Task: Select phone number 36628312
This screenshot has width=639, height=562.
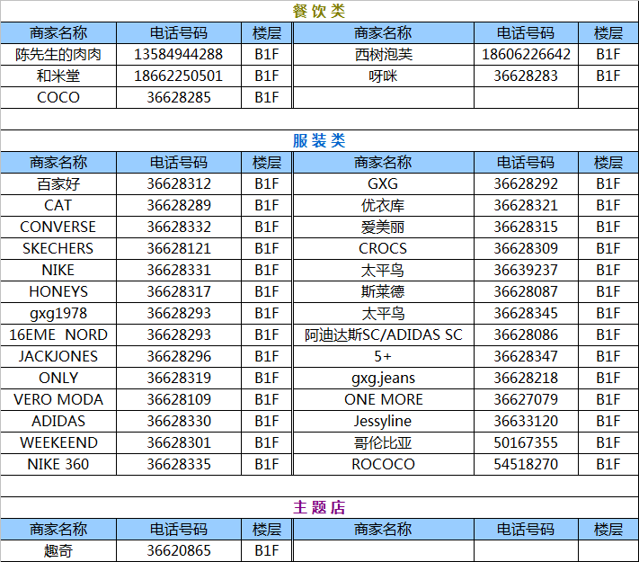Action: 179,184
